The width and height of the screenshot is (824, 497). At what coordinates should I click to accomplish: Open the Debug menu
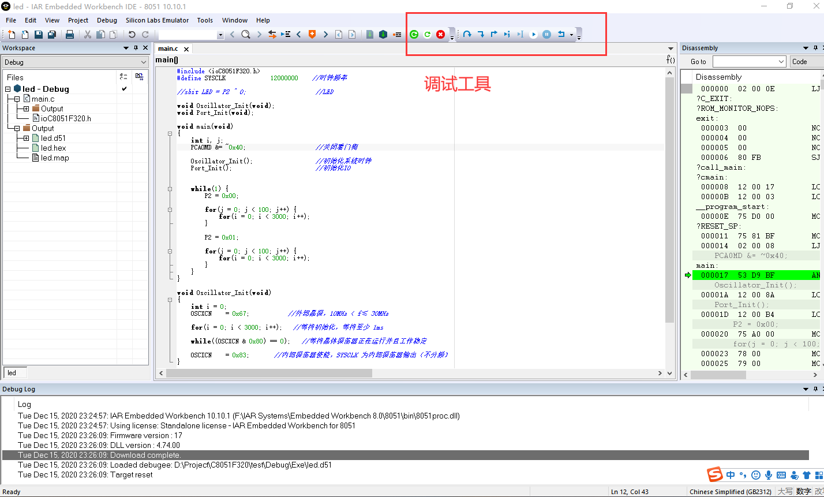pos(107,20)
